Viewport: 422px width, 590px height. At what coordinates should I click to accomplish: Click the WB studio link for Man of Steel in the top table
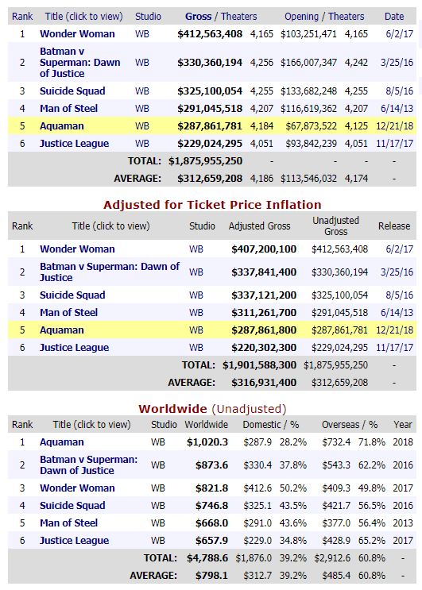tap(142, 109)
